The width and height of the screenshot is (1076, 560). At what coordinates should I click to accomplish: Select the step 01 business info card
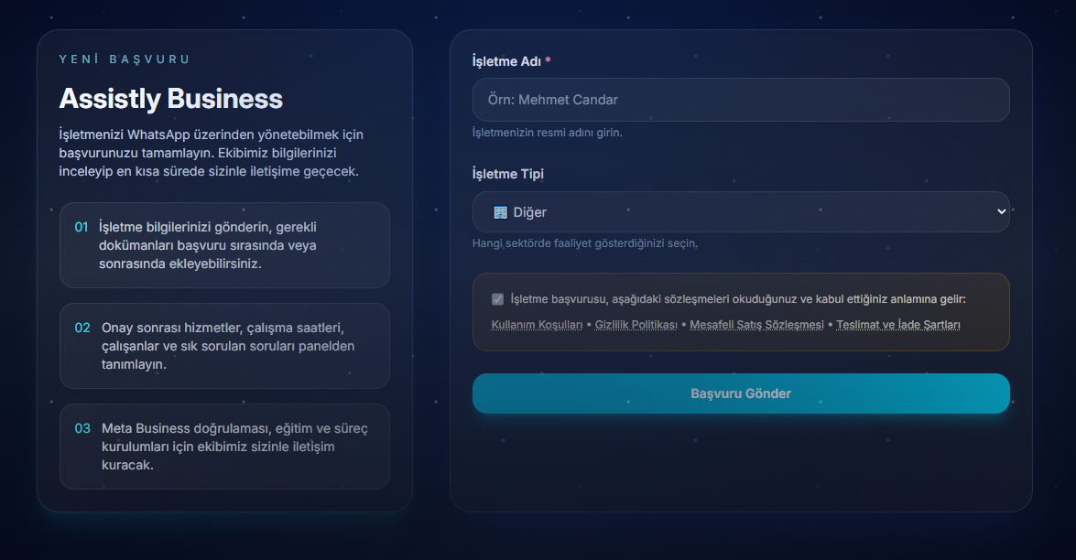[224, 245]
